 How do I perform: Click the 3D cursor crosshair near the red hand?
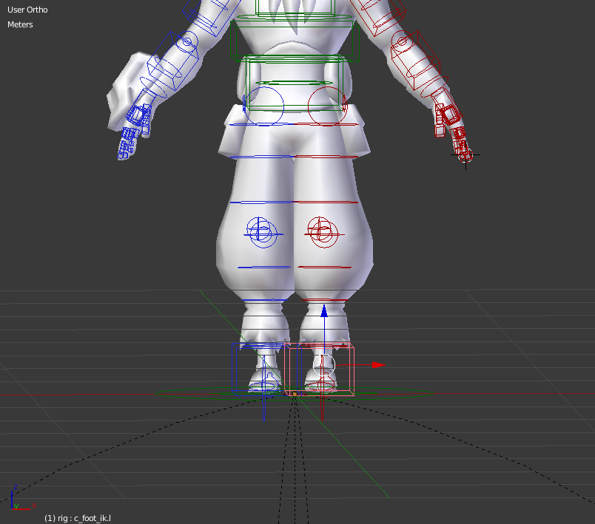(466, 155)
